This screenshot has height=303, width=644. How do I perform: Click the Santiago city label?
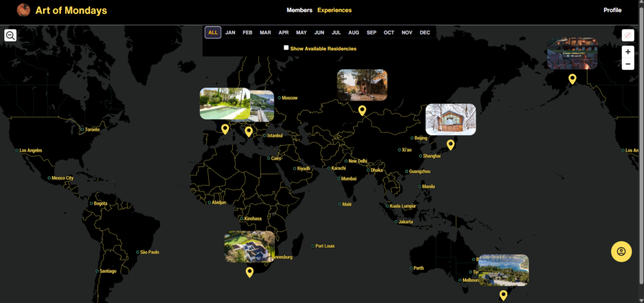tap(108, 271)
